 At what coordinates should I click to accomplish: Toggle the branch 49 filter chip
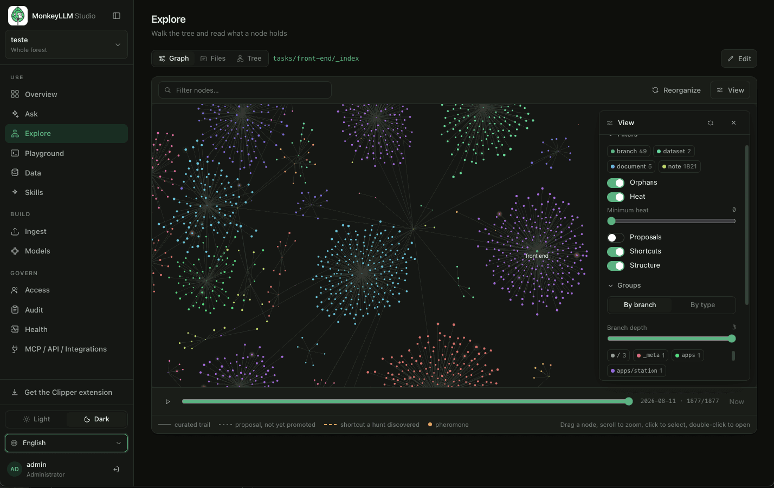629,151
